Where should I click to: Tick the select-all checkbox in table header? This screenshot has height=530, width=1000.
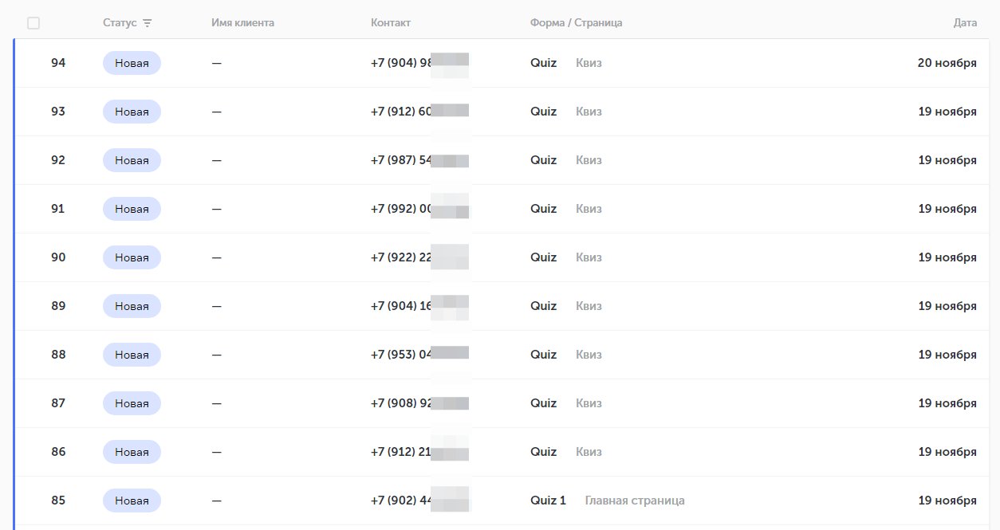tap(33, 23)
